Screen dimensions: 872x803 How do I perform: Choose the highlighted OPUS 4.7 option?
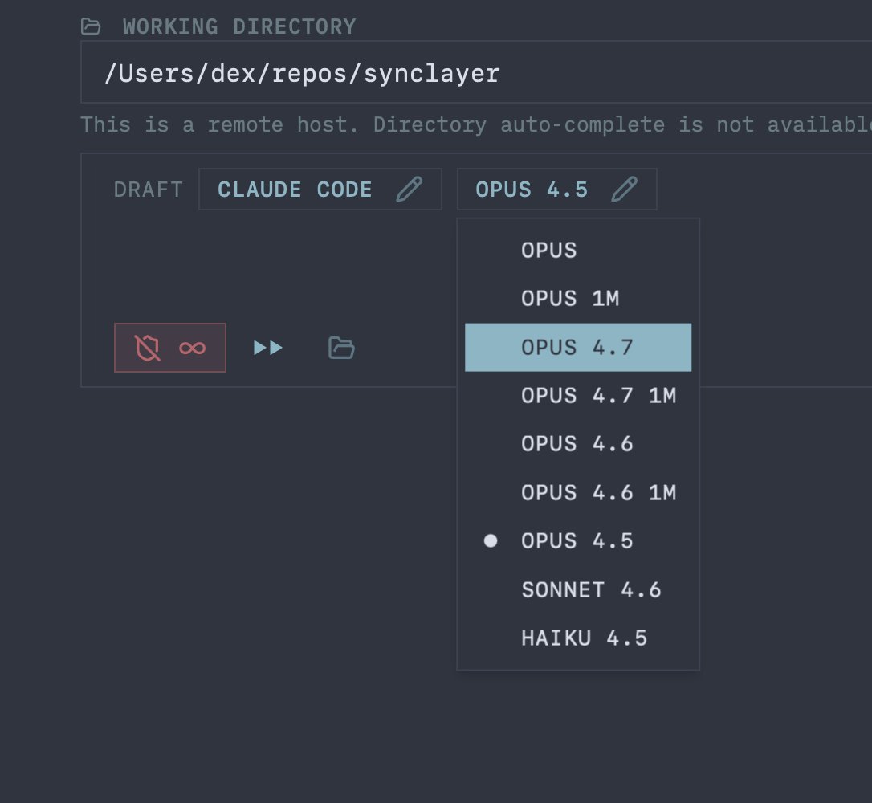click(x=578, y=347)
